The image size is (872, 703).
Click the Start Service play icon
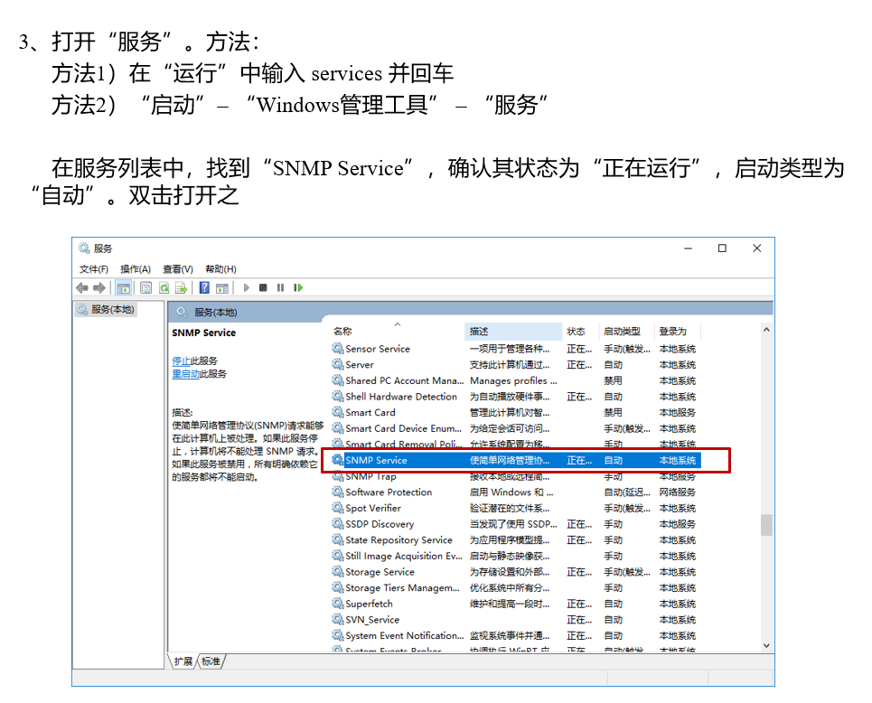(247, 287)
